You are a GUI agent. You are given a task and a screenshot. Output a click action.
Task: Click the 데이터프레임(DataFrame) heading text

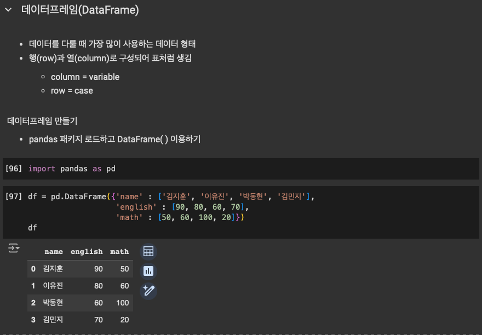[x=80, y=10]
